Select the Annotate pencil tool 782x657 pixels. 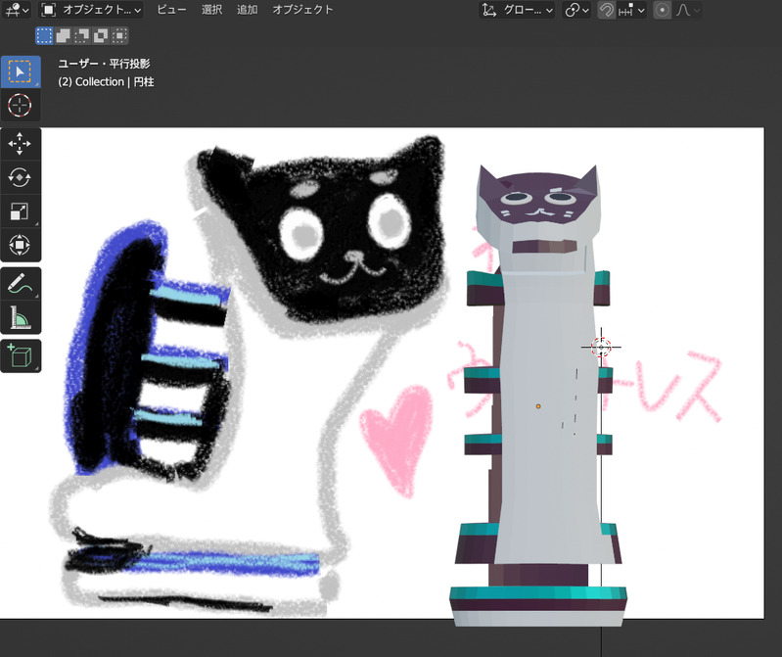20,283
